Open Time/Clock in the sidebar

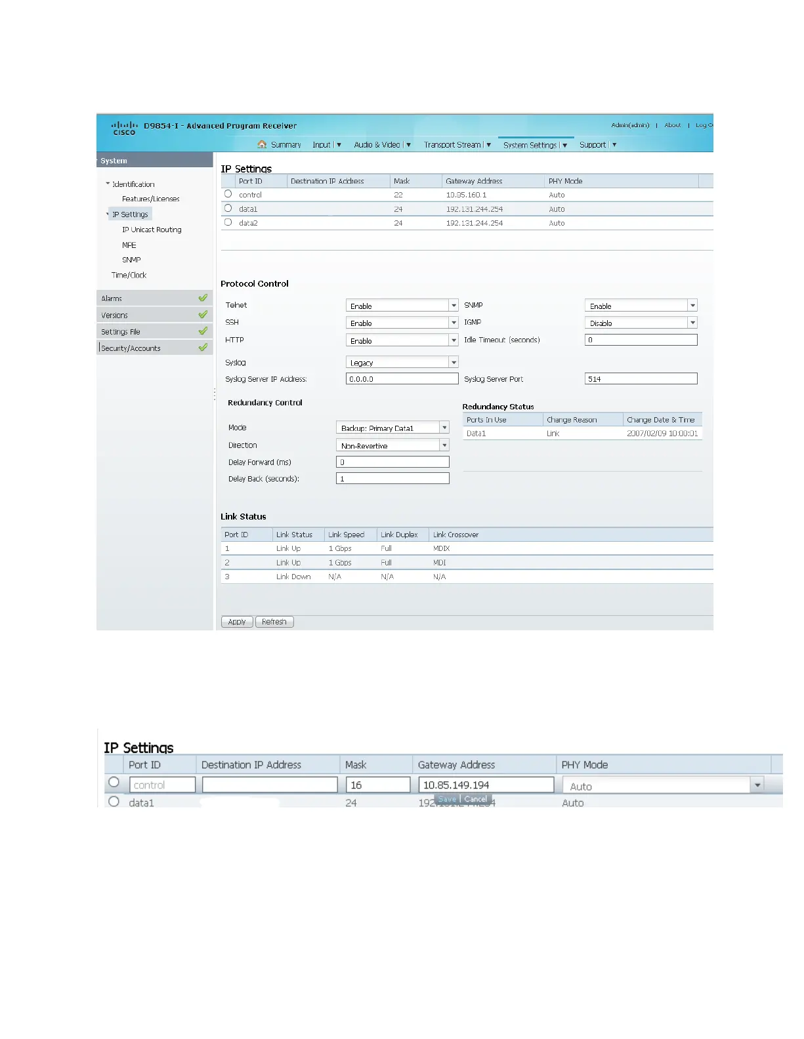point(129,275)
